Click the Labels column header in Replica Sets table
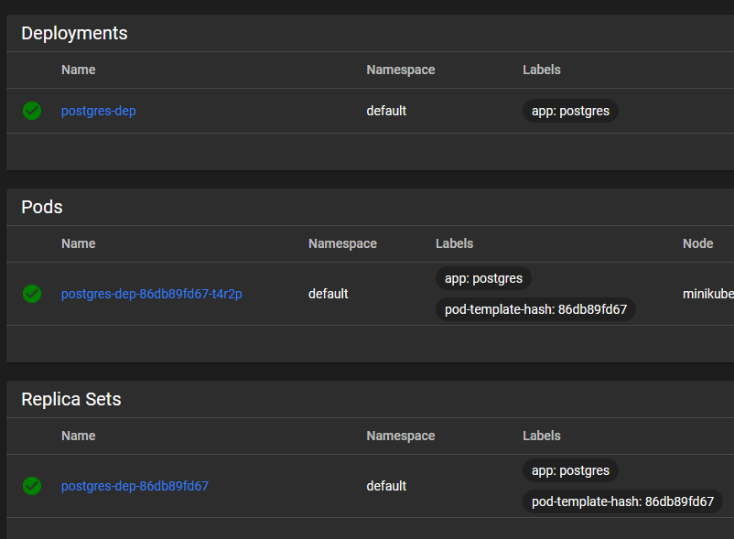Viewport: 734px width, 539px height. click(542, 436)
